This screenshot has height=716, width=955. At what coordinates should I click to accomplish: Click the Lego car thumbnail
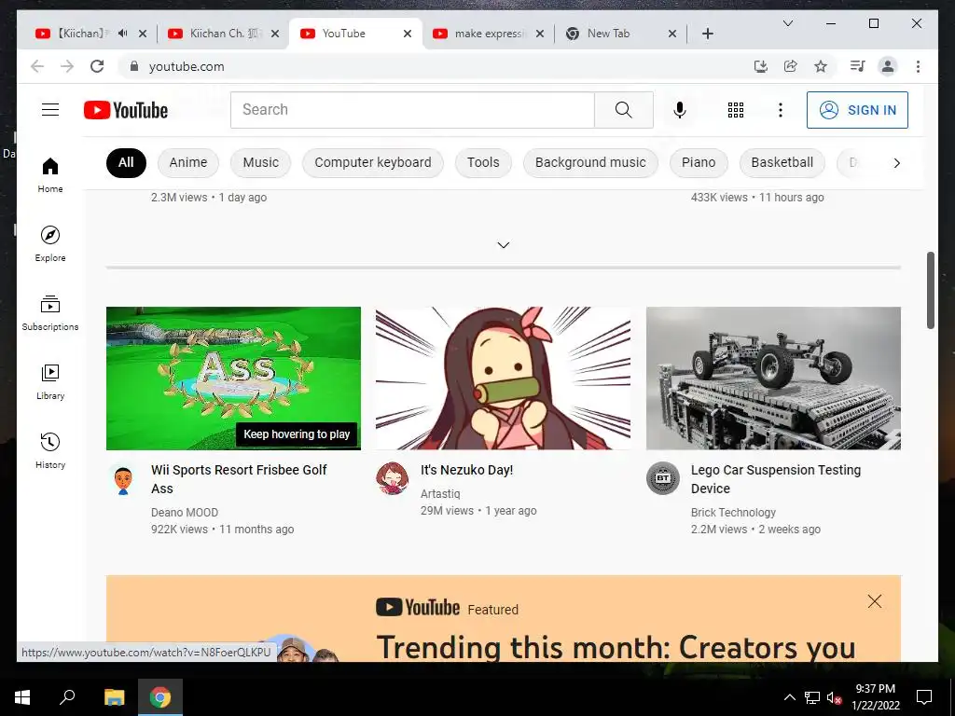tap(773, 379)
